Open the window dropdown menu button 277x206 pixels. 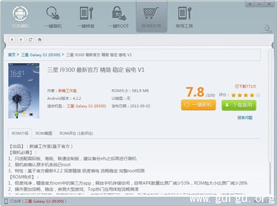[x=250, y=4]
